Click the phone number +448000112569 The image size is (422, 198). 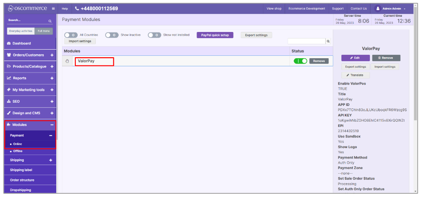click(99, 9)
